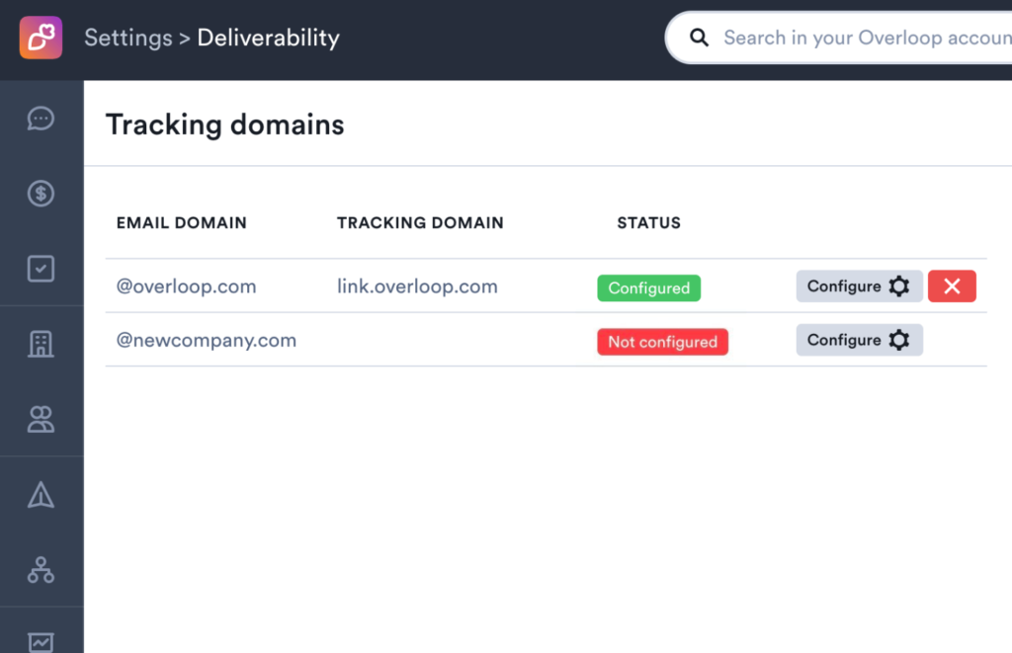The width and height of the screenshot is (1012, 653).
Task: Select the @newcompany.com email domain cell
Action: pos(206,340)
